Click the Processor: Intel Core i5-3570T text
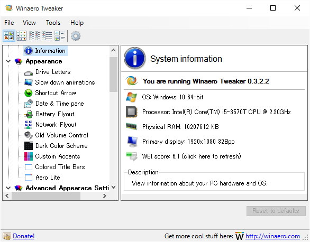Viewport: 310px width, 242px height. (216, 112)
